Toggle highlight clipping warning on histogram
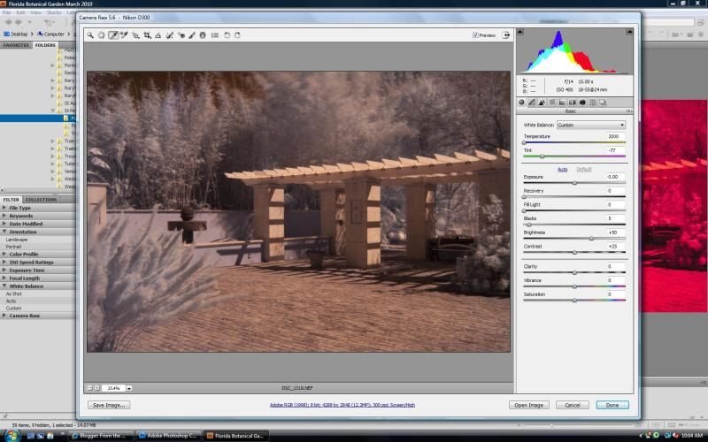Screen dimensions: 708x442 pyautogui.click(x=629, y=32)
